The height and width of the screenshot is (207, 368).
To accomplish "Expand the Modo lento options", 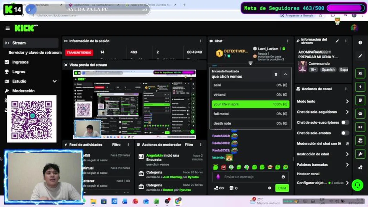I will click(x=347, y=101).
